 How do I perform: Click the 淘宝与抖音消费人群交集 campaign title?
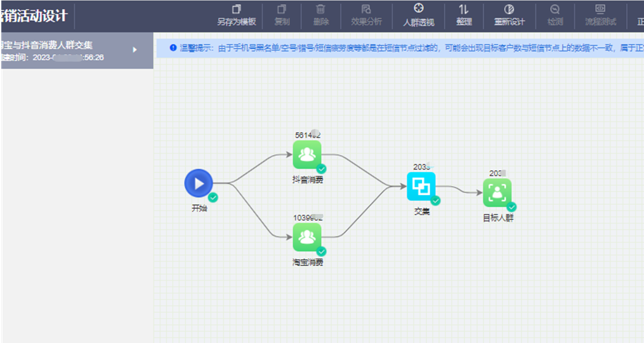[x=46, y=45]
